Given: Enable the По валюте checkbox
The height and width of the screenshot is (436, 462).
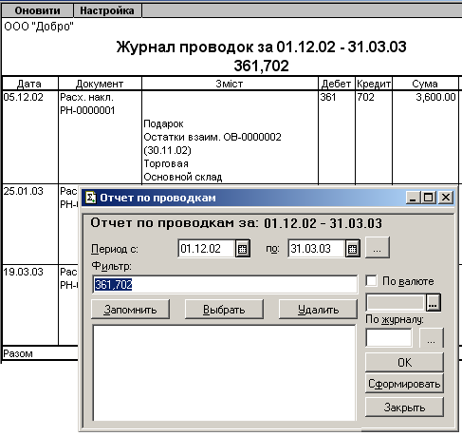Looking at the screenshot, I should coord(371,281).
